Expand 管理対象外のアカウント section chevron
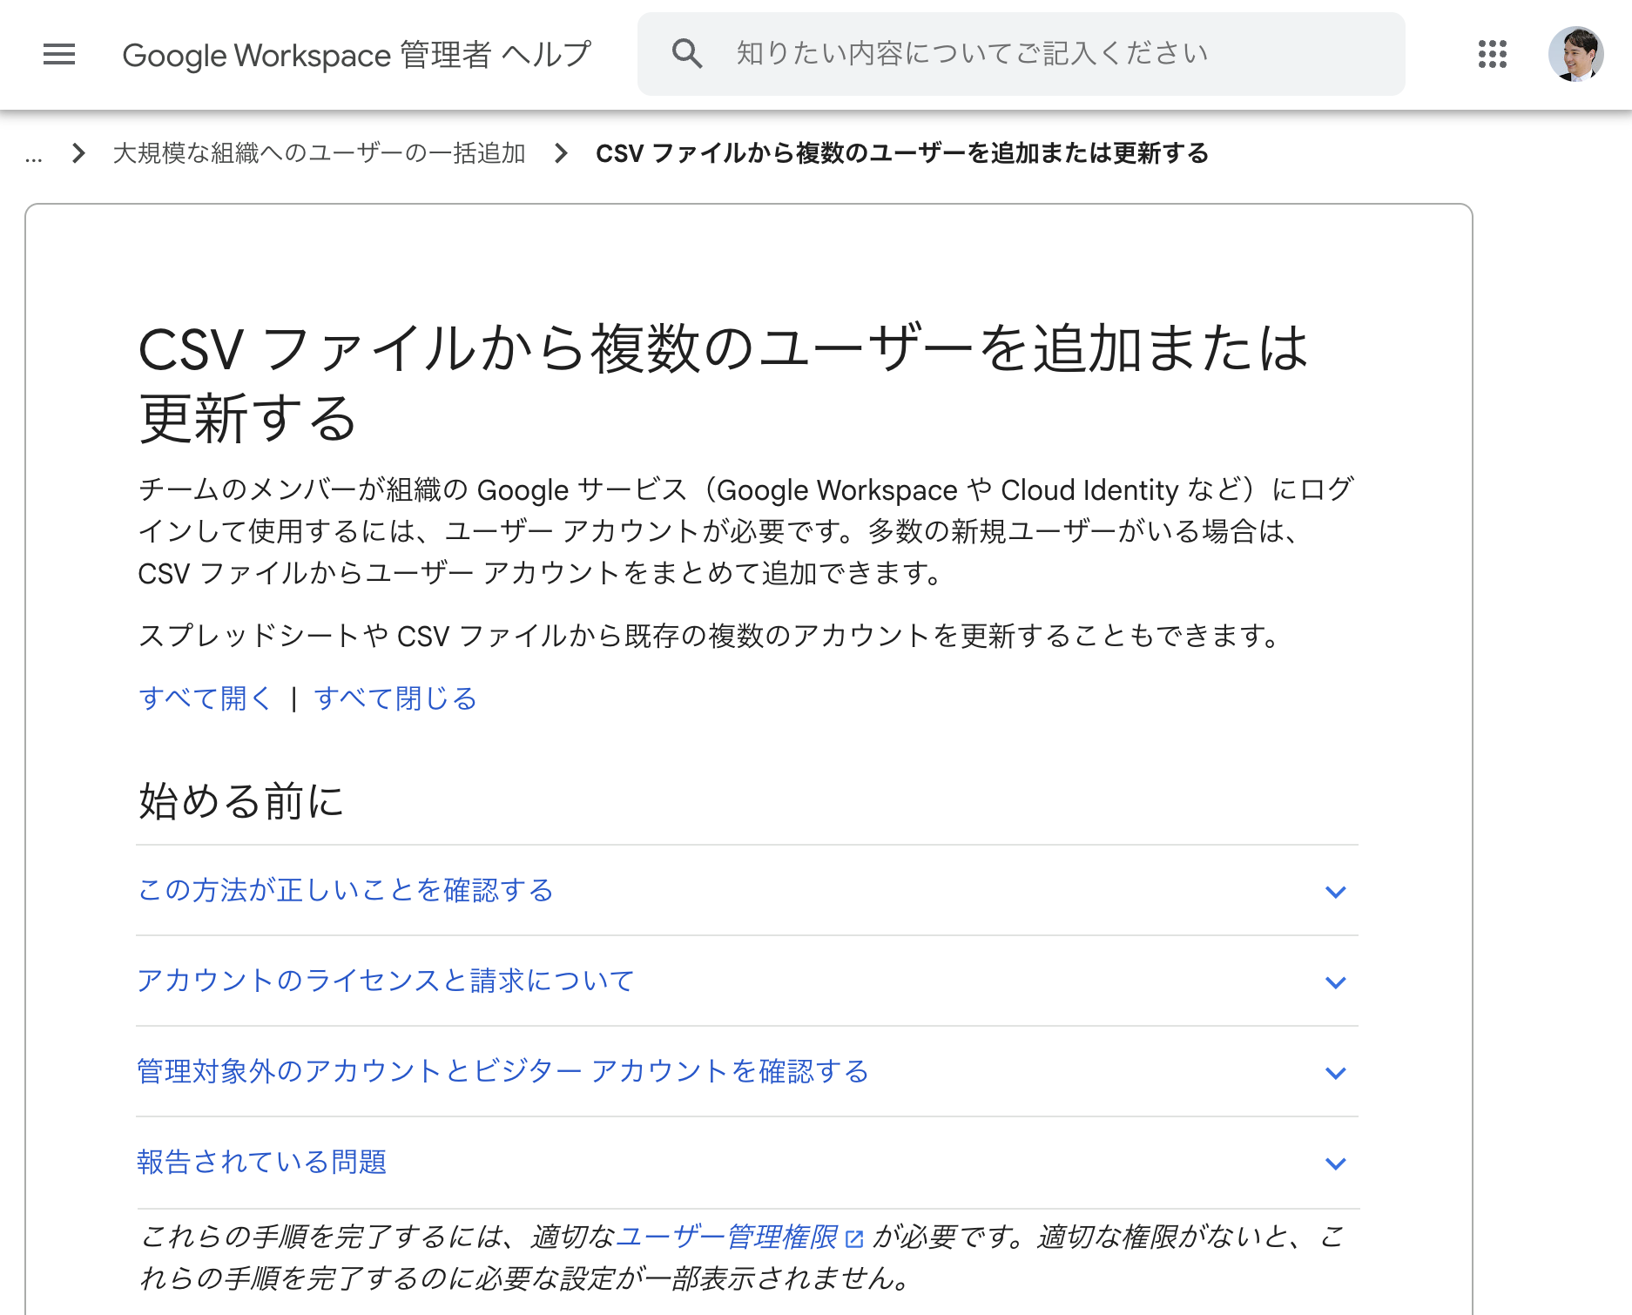Viewport: 1632px width, 1315px height. click(x=1335, y=1073)
